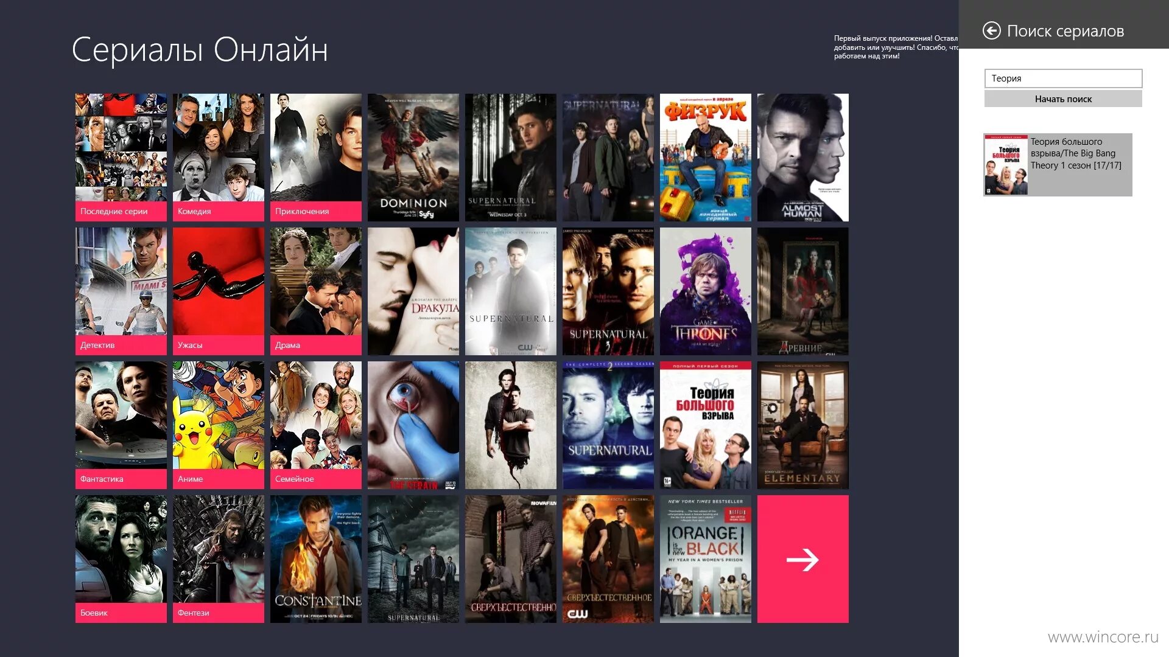This screenshot has width=1169, height=657.
Task: Click Начать поиск button
Action: tap(1063, 98)
